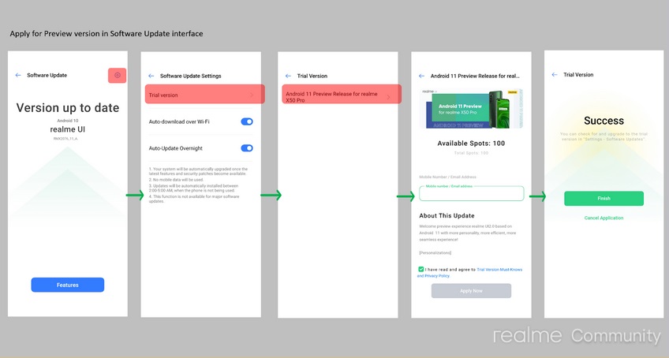Click the Cancel Application link
The width and height of the screenshot is (669, 358).
tap(604, 218)
